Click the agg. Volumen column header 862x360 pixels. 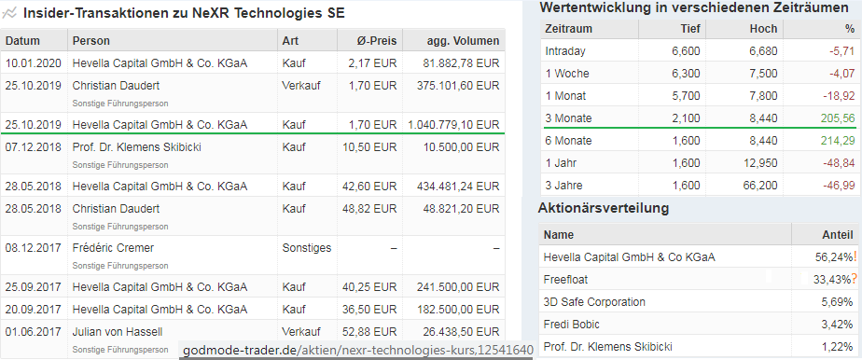(463, 41)
